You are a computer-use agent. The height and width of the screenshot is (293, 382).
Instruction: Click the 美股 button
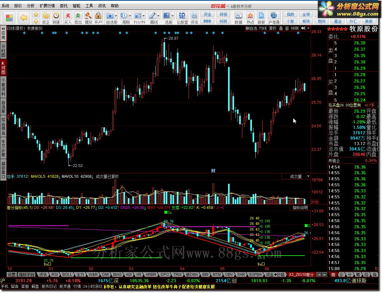coord(369,21)
